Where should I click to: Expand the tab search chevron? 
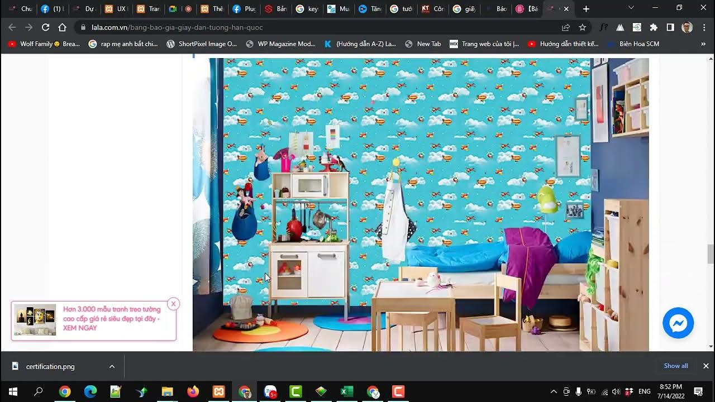coord(631,8)
